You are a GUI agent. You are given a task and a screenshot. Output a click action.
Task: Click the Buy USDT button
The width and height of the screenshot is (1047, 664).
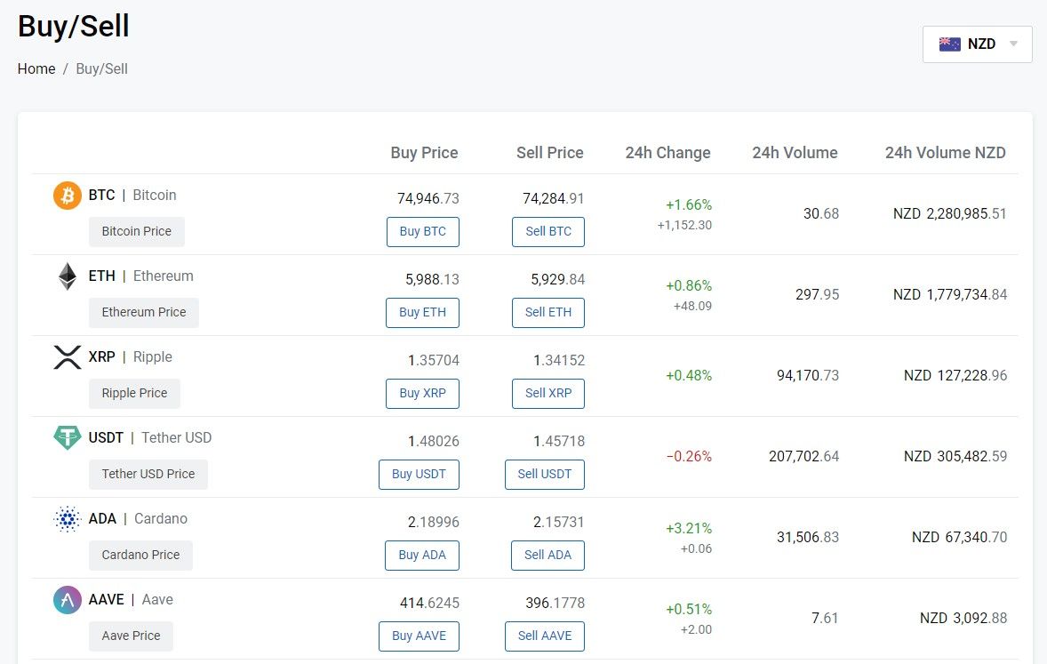click(419, 475)
